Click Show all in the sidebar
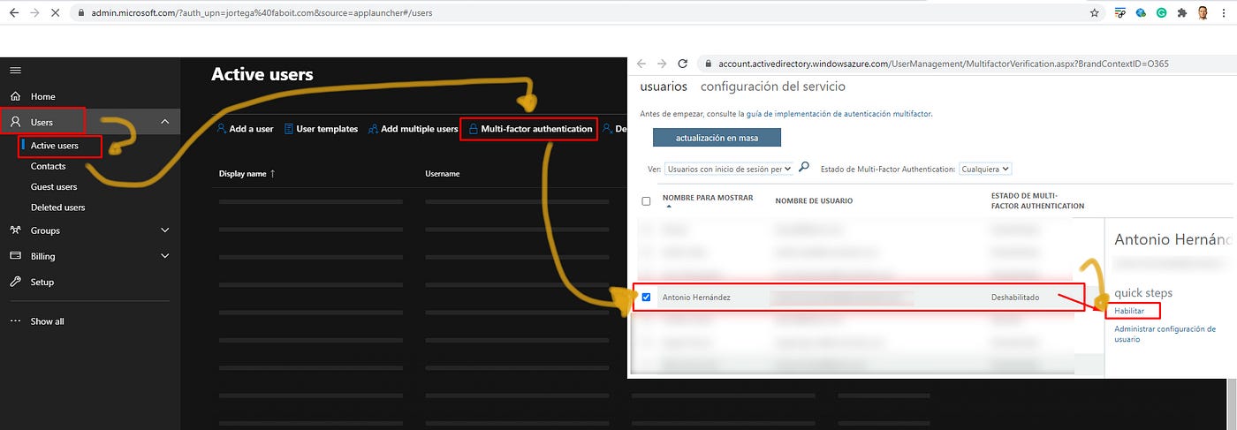Screen dimensions: 1237x430 pos(47,321)
